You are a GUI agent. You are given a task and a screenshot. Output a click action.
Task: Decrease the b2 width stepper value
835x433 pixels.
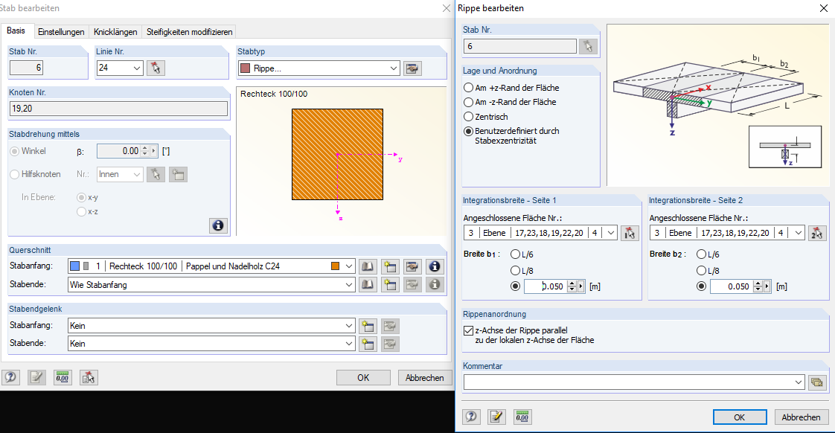pyautogui.click(x=758, y=289)
